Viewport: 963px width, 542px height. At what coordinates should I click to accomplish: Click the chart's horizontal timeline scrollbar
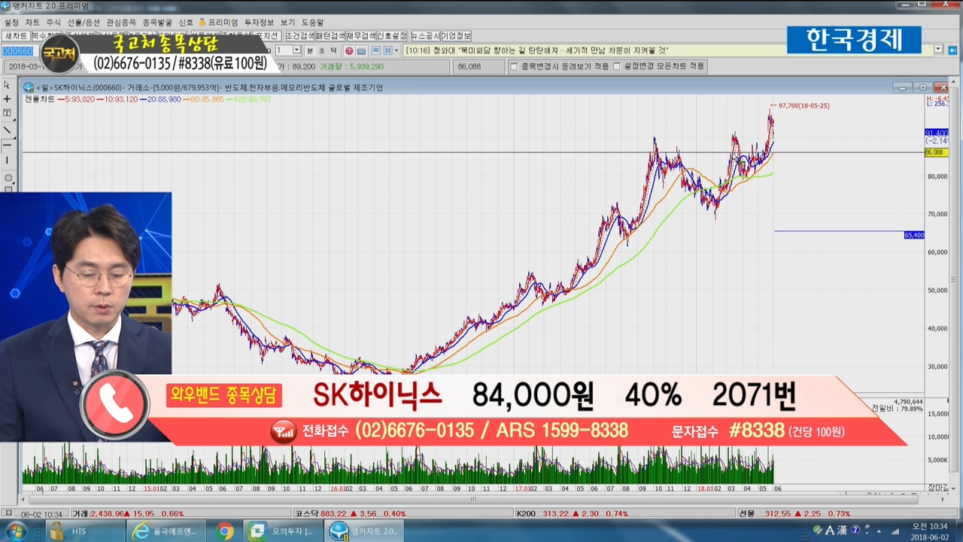point(472,498)
